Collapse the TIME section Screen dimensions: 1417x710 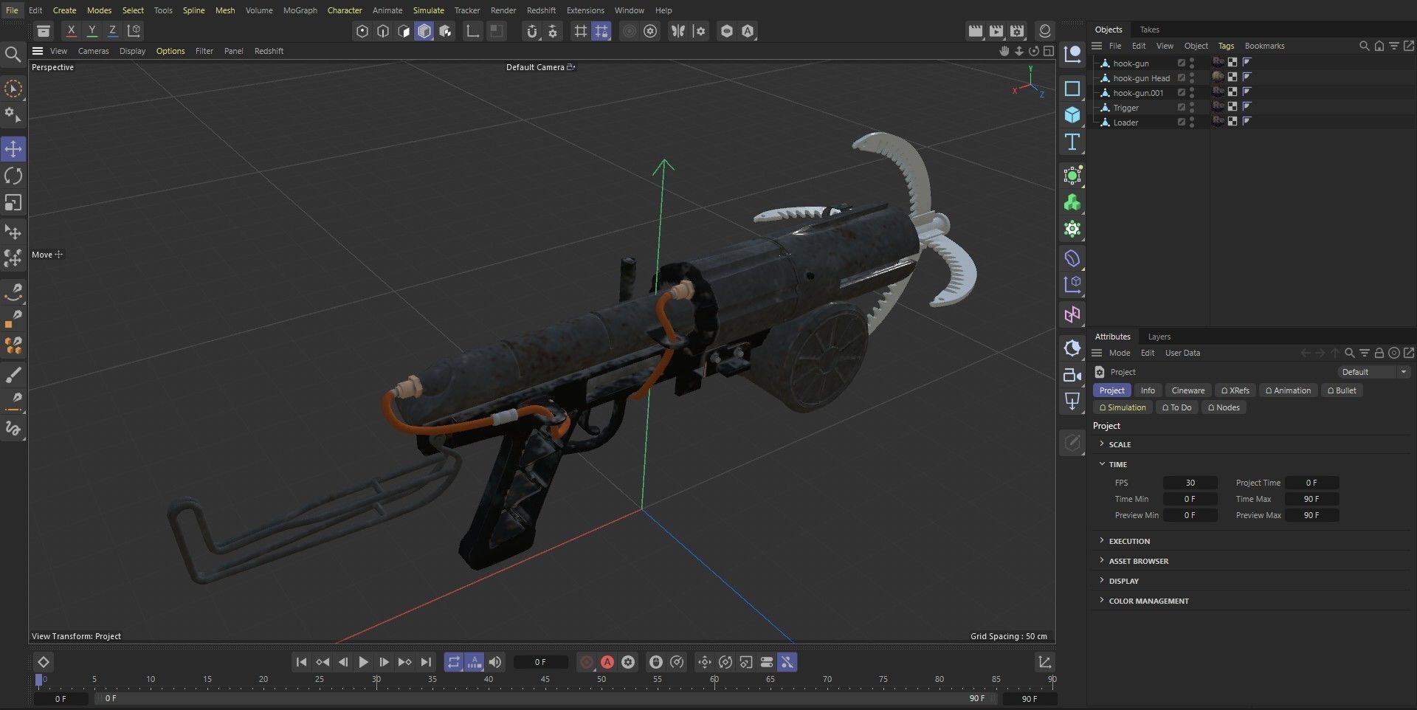tap(1102, 464)
